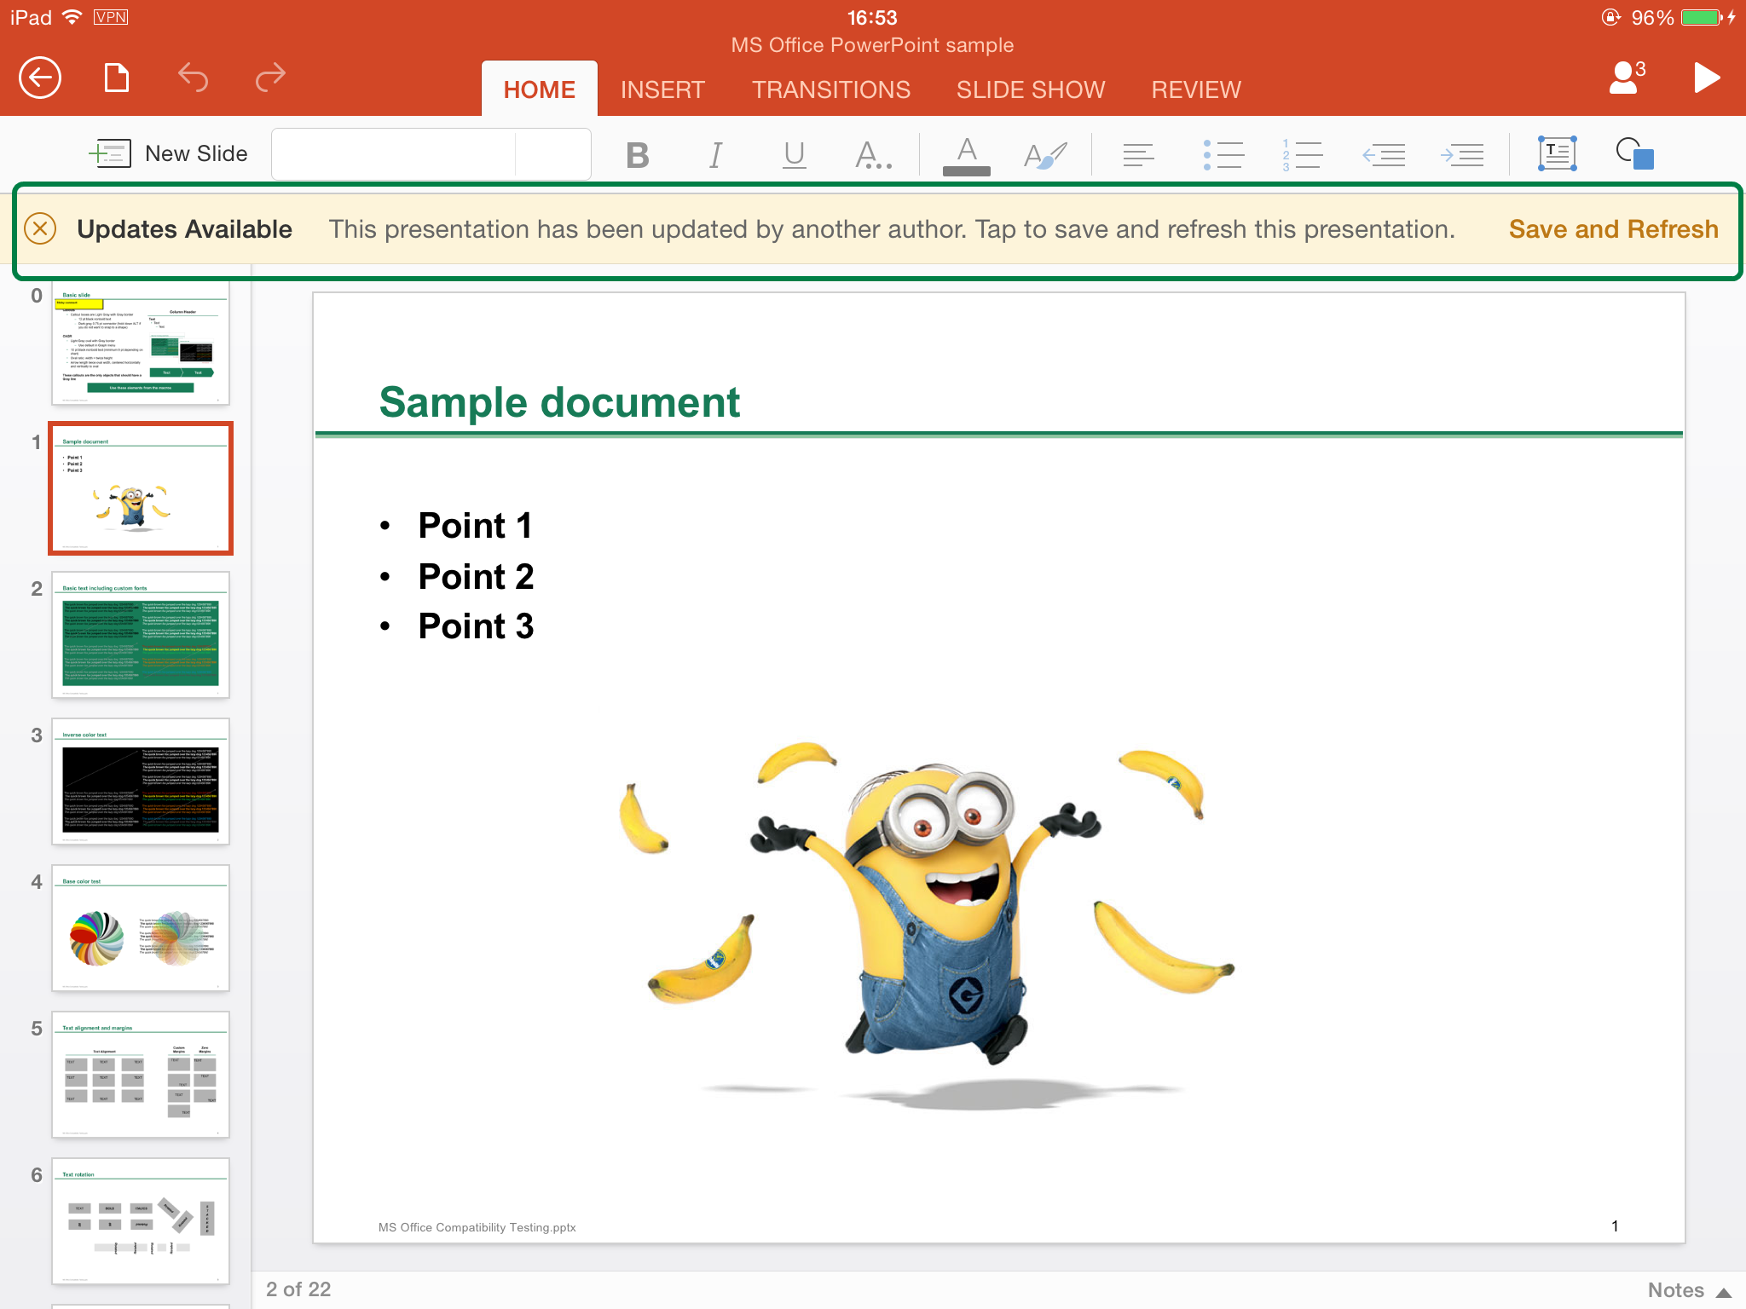Tap the 'Point 1' bullet
Viewport: 1746px width, 1309px height.
[475, 526]
